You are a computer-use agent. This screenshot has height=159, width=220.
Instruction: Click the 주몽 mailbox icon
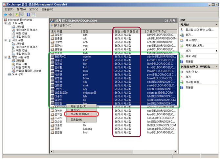pos(52,129)
